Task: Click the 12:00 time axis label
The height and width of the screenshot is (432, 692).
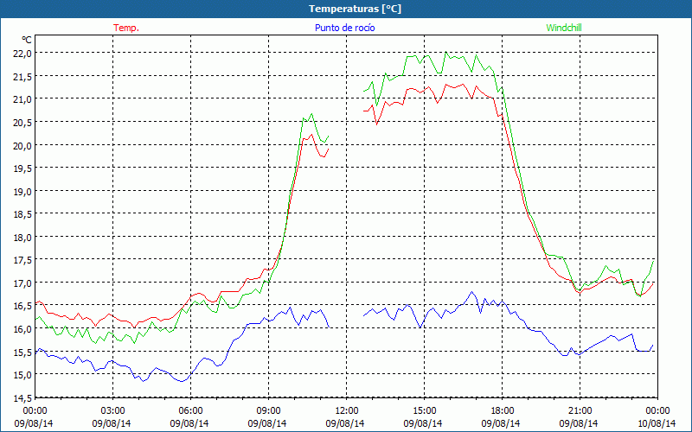Action: [x=347, y=410]
